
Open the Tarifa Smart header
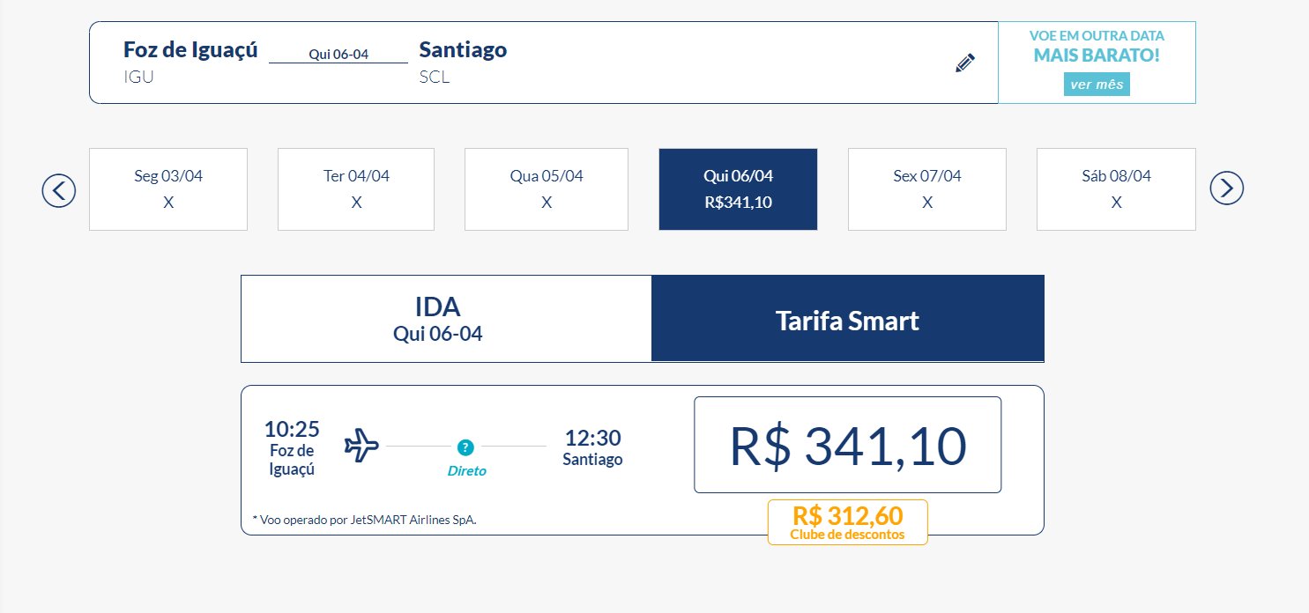click(x=848, y=319)
